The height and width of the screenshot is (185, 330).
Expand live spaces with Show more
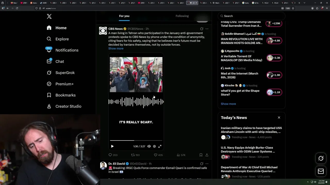pos(228,104)
